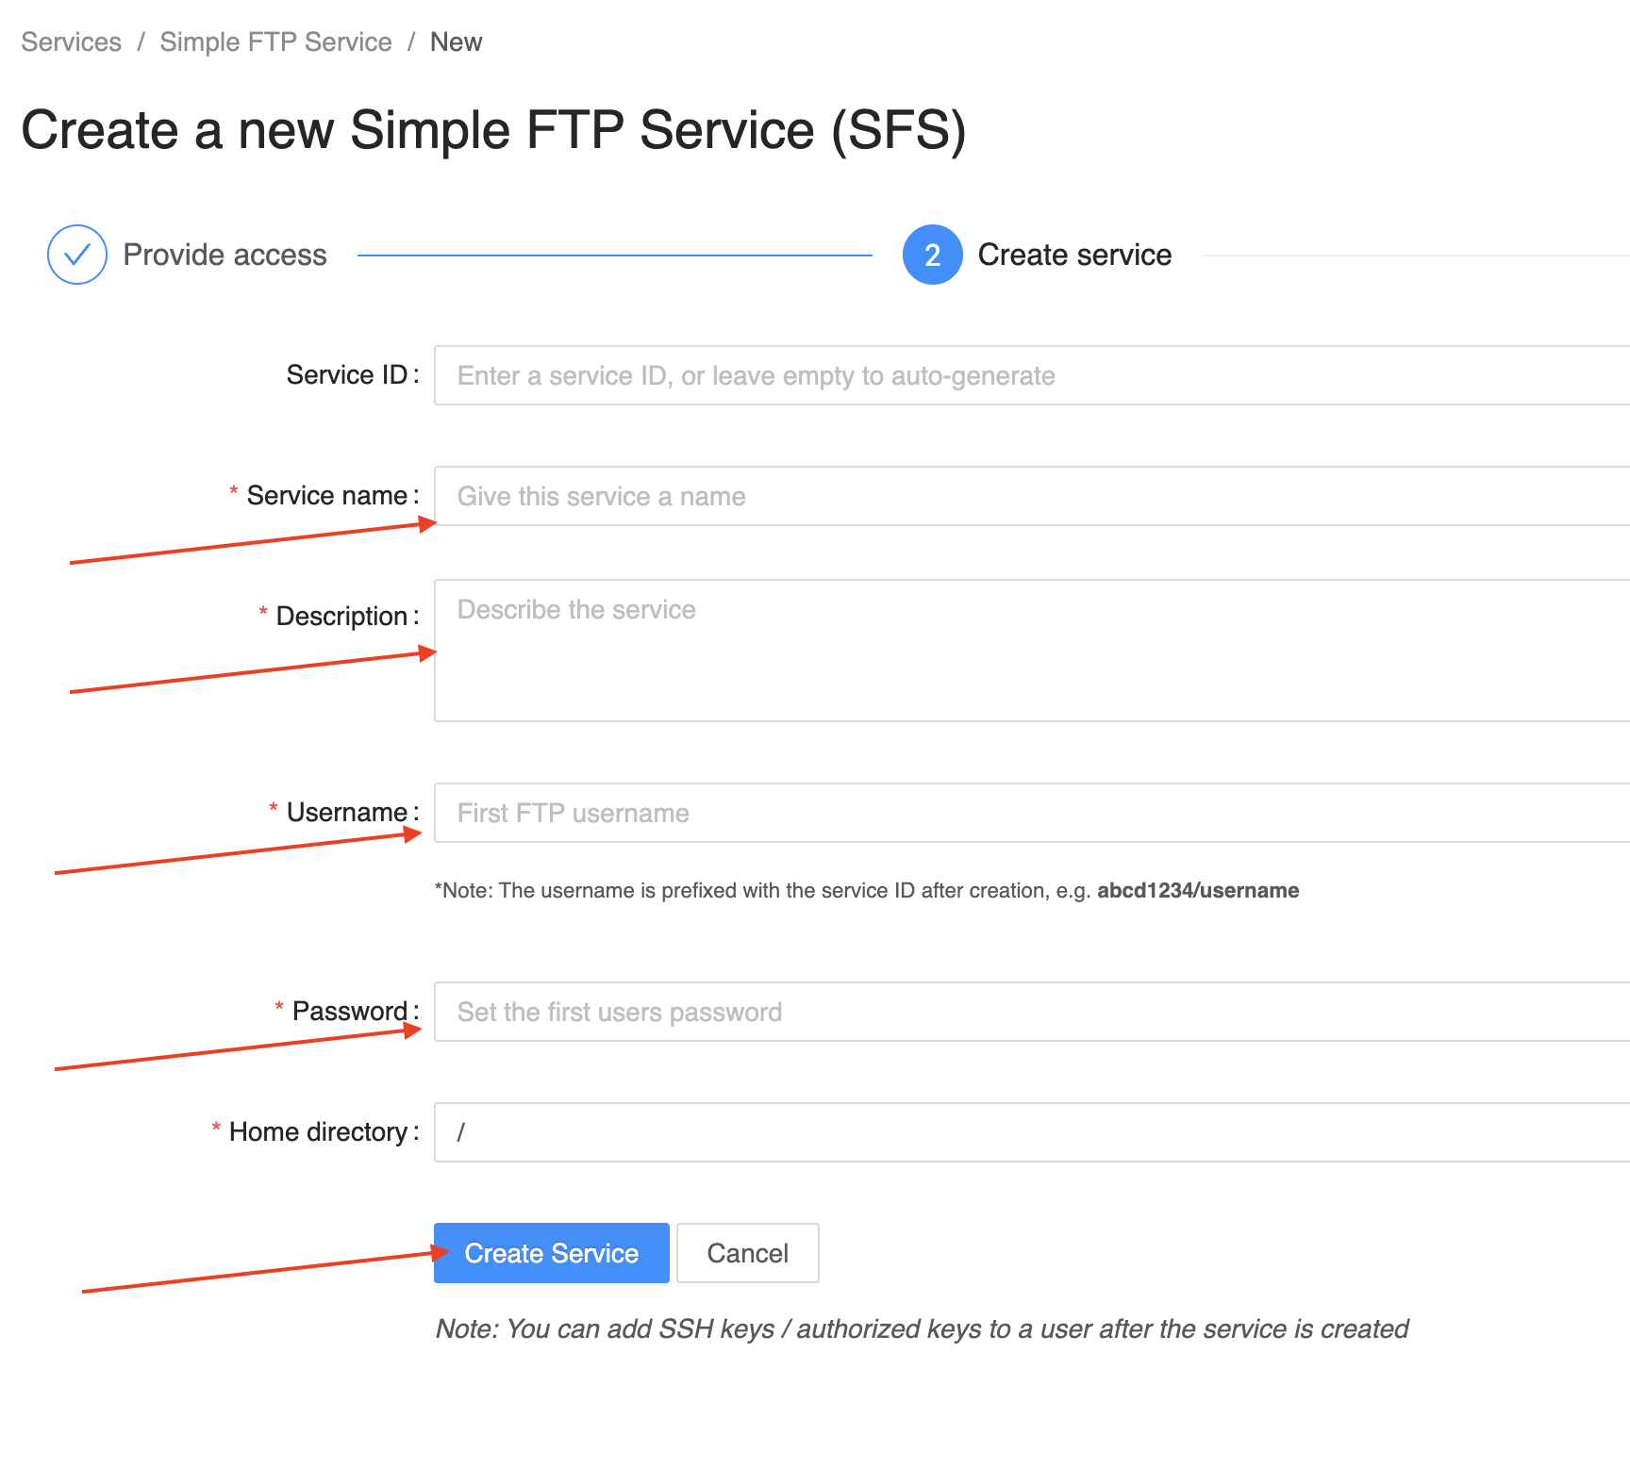
Task: Cancel the service creation
Action: click(747, 1253)
